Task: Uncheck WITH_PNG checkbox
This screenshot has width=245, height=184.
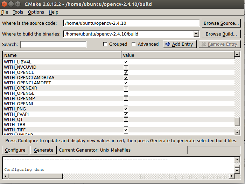Action: [x=126, y=109]
